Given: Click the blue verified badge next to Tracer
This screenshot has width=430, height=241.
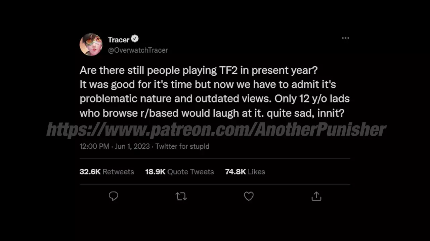Looking at the screenshot, I should point(135,39).
